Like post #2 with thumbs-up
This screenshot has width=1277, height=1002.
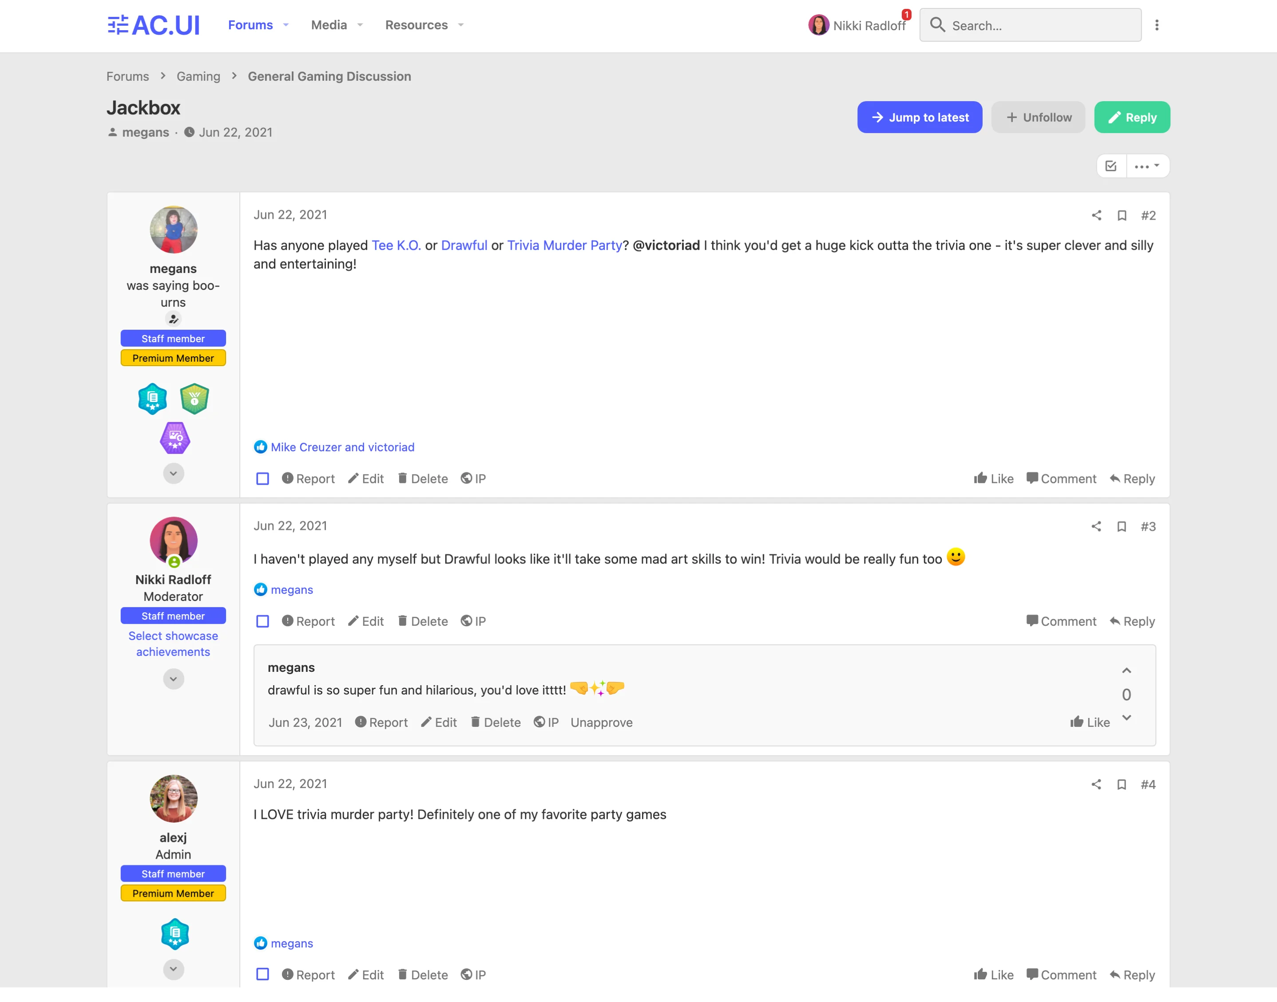click(x=994, y=479)
